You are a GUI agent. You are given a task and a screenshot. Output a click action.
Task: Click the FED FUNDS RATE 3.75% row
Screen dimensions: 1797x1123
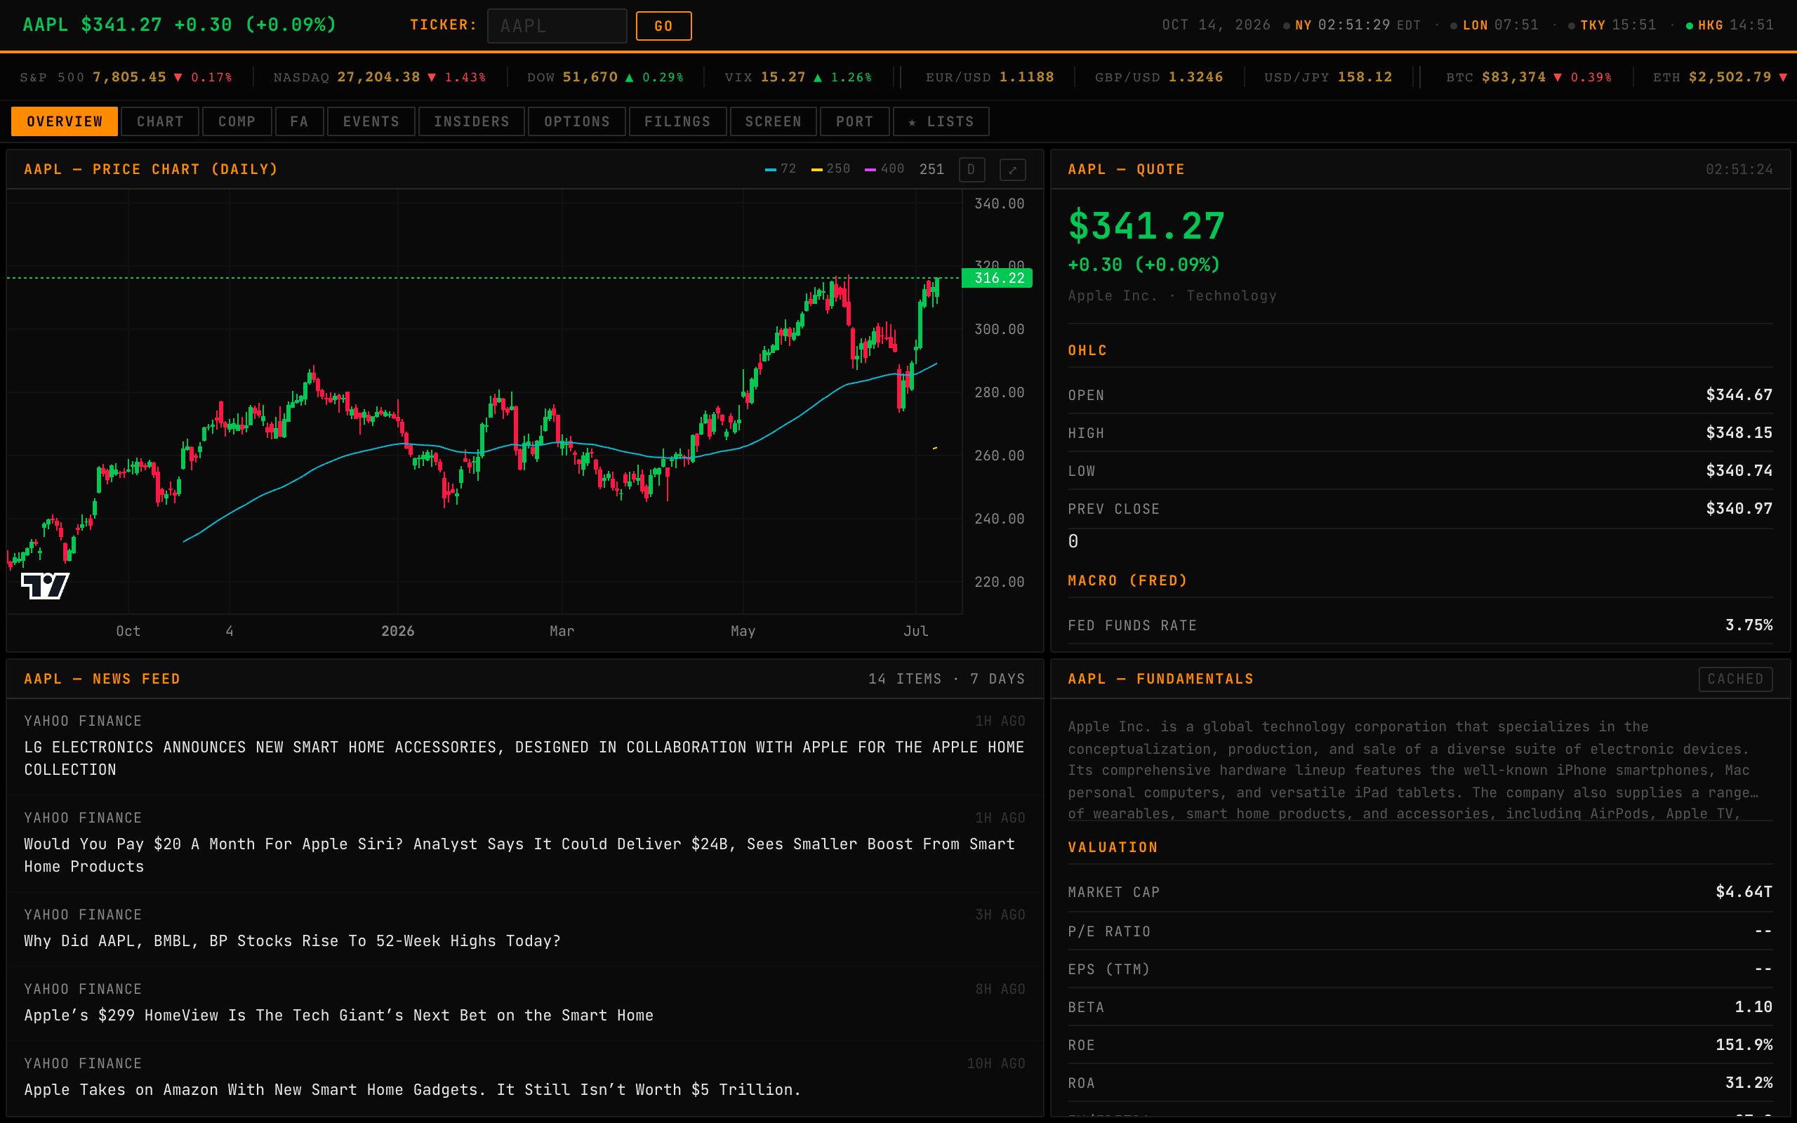tap(1420, 625)
